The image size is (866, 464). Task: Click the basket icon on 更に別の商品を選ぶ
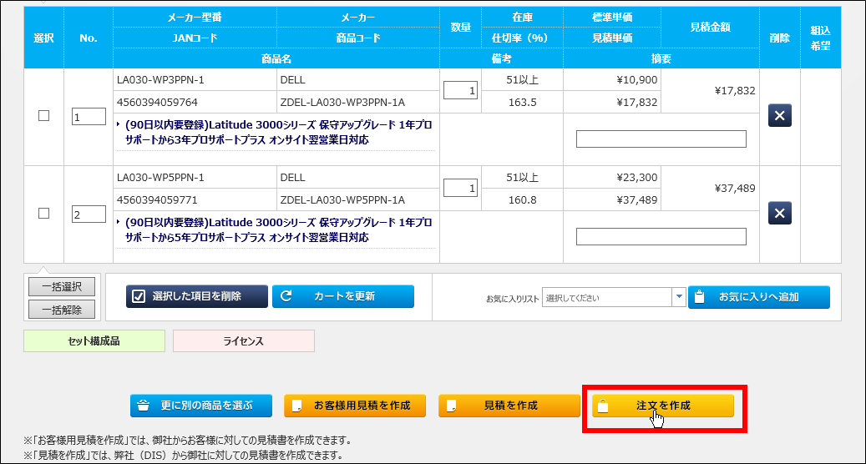tap(143, 406)
